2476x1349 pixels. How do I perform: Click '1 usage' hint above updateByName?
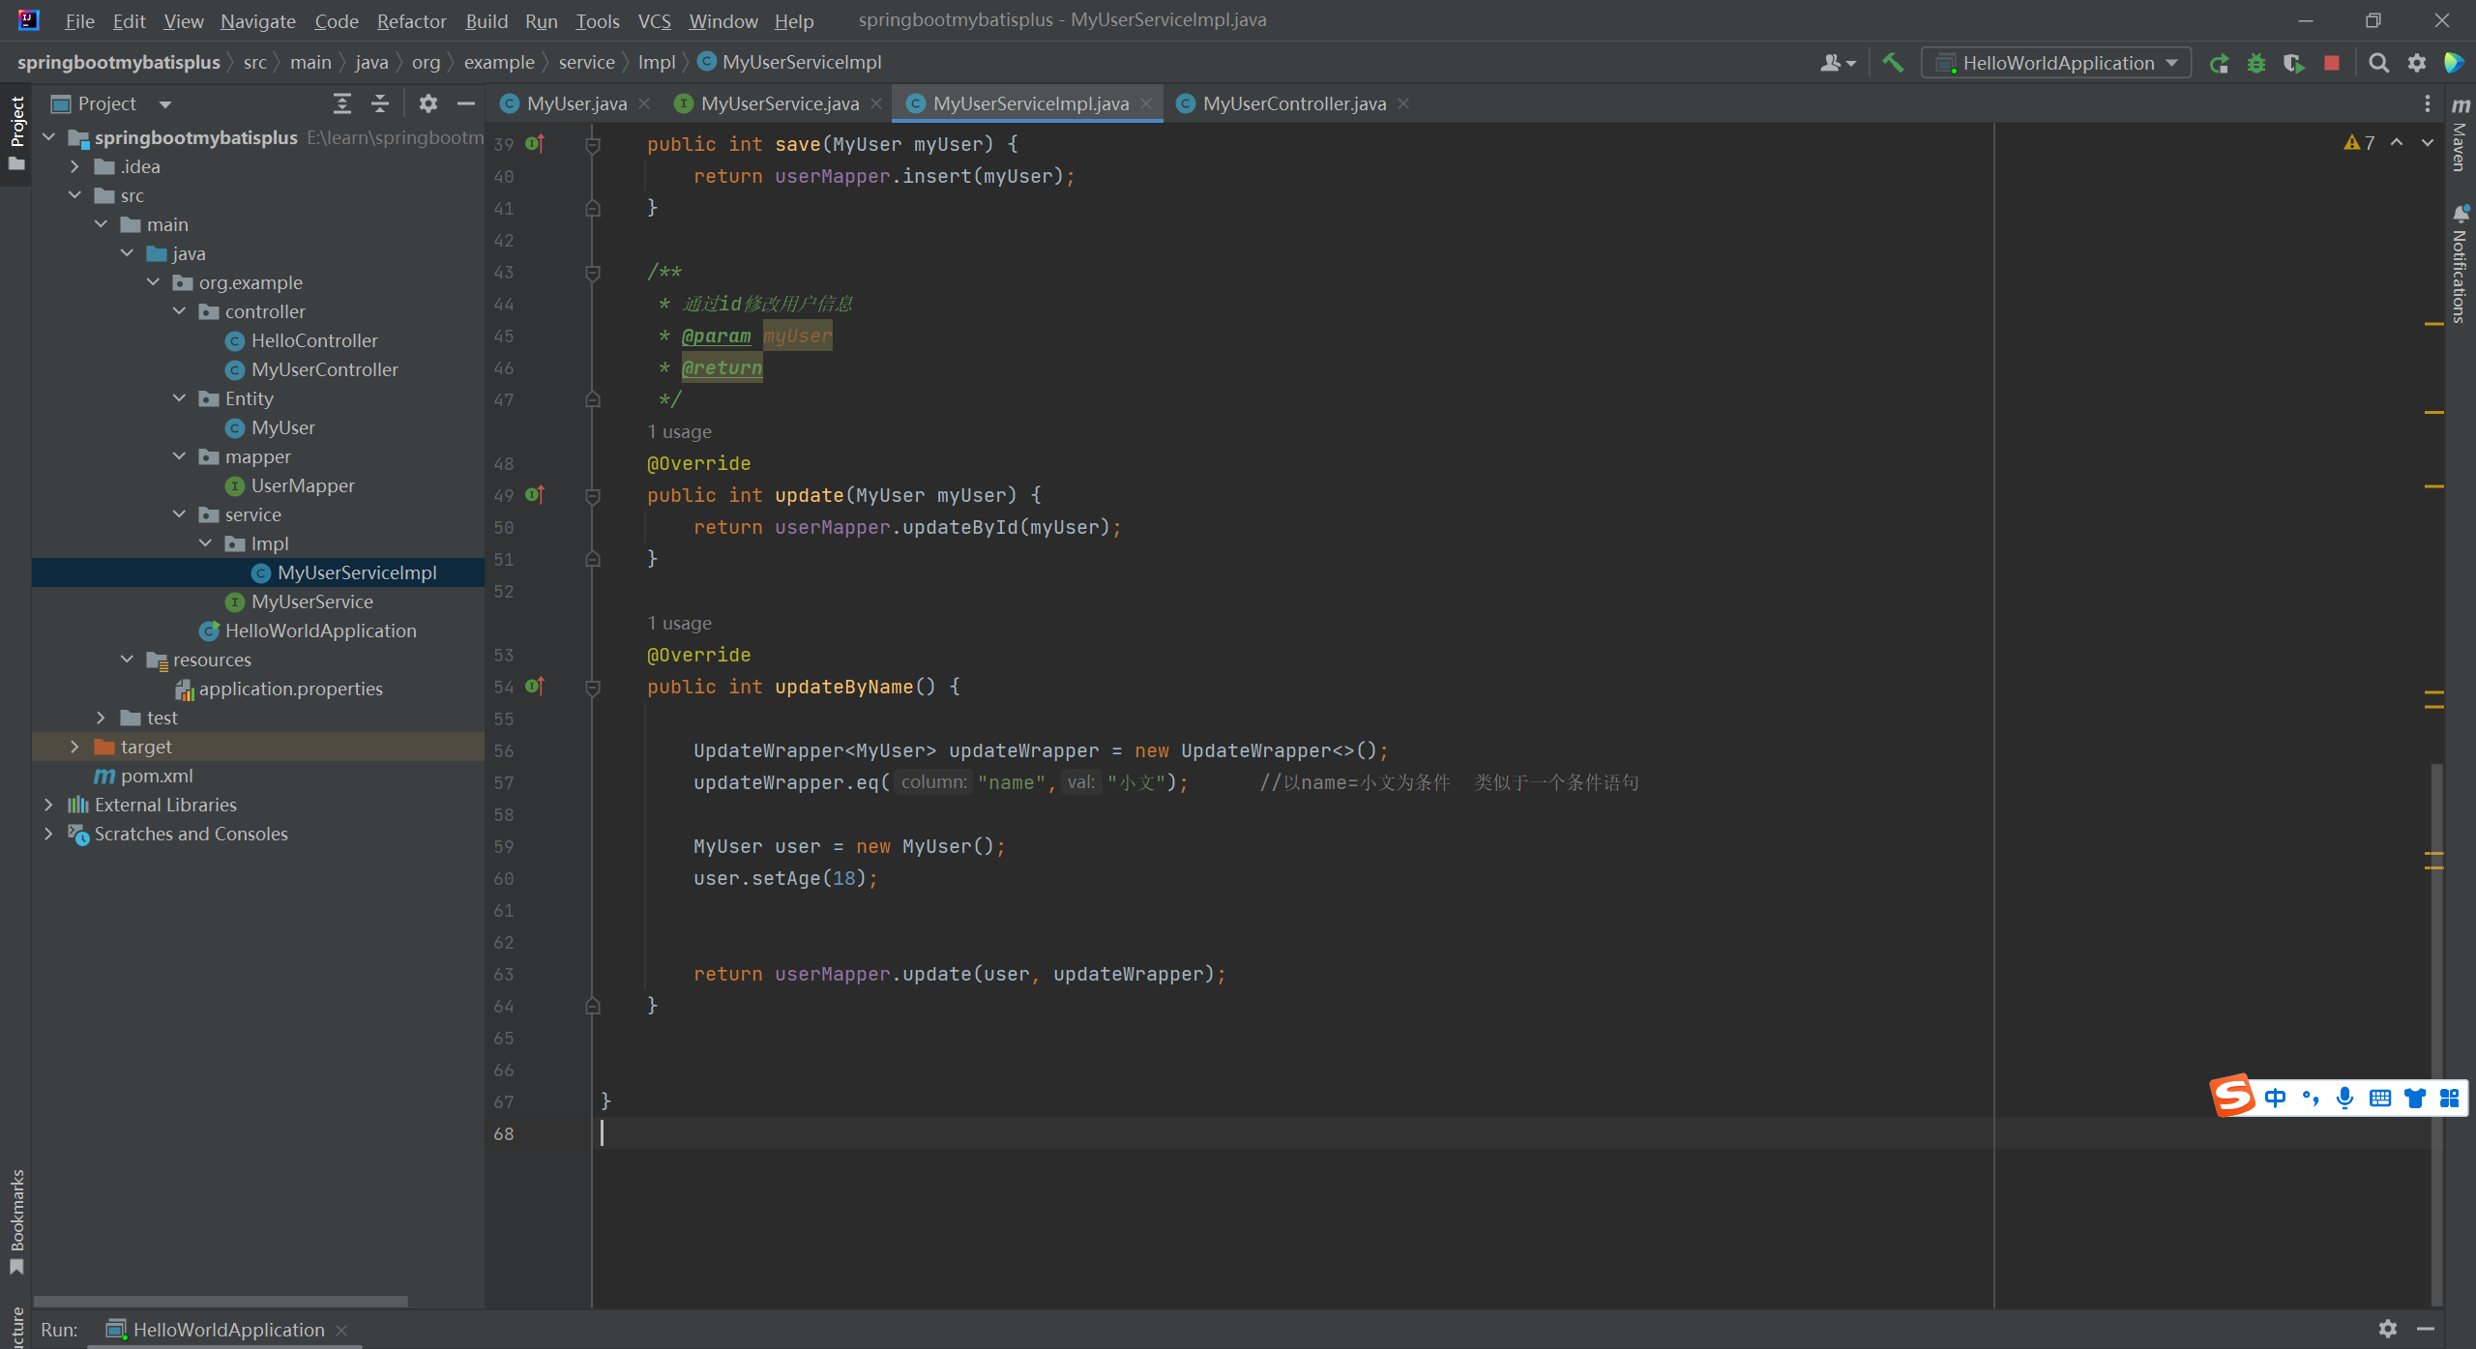click(x=679, y=623)
